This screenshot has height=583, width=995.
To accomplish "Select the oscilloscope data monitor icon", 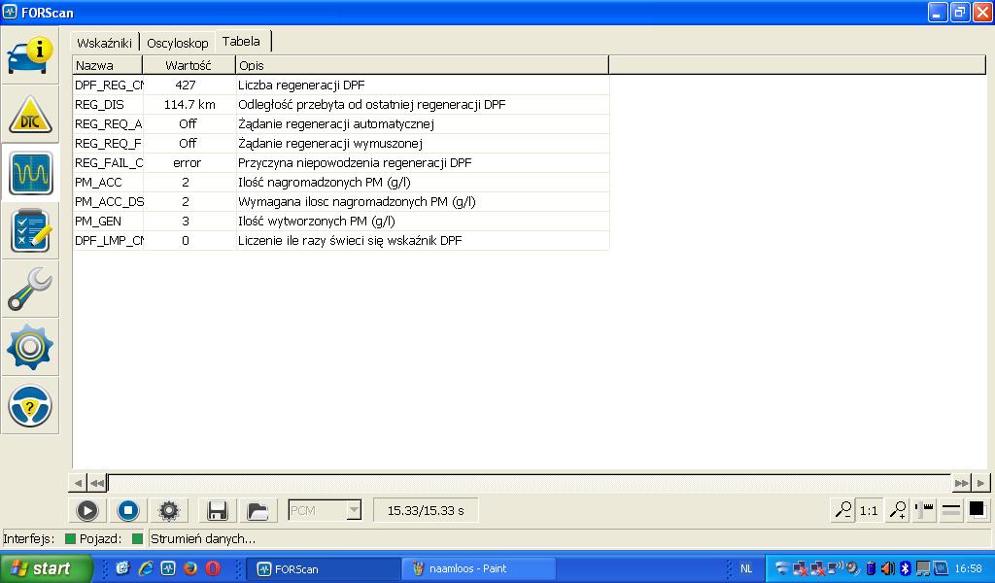I will (30, 173).
